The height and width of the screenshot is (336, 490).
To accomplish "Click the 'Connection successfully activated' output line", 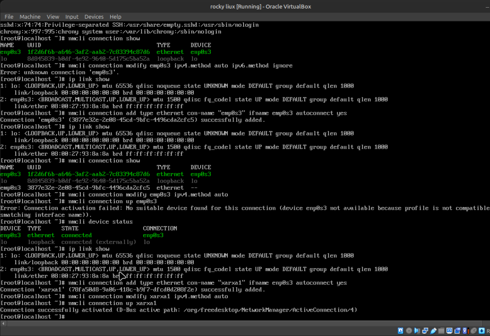I will pyautogui.click(x=178, y=310).
